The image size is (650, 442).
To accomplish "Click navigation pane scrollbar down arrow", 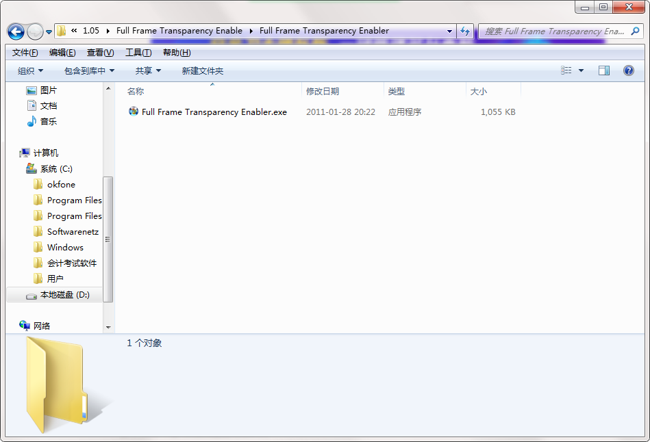I will [x=108, y=327].
